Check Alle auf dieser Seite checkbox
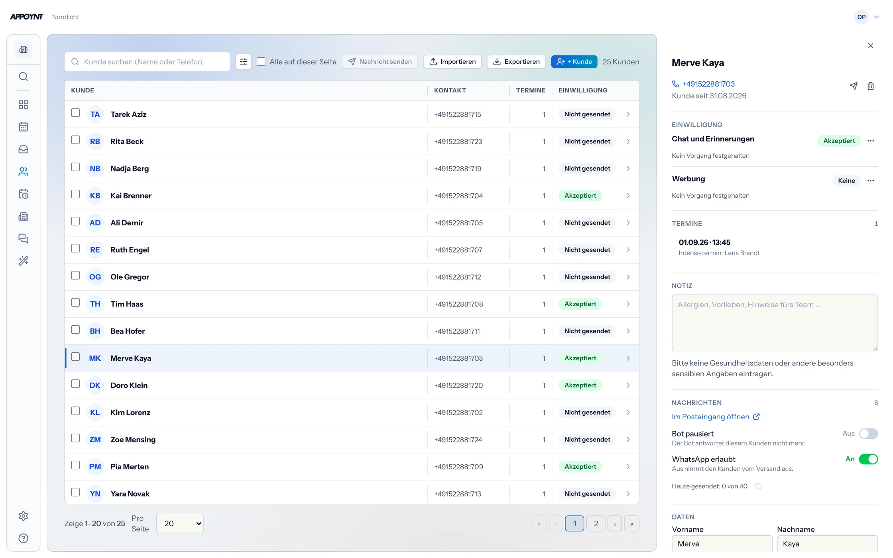The height and width of the screenshot is (558, 893). click(x=261, y=62)
